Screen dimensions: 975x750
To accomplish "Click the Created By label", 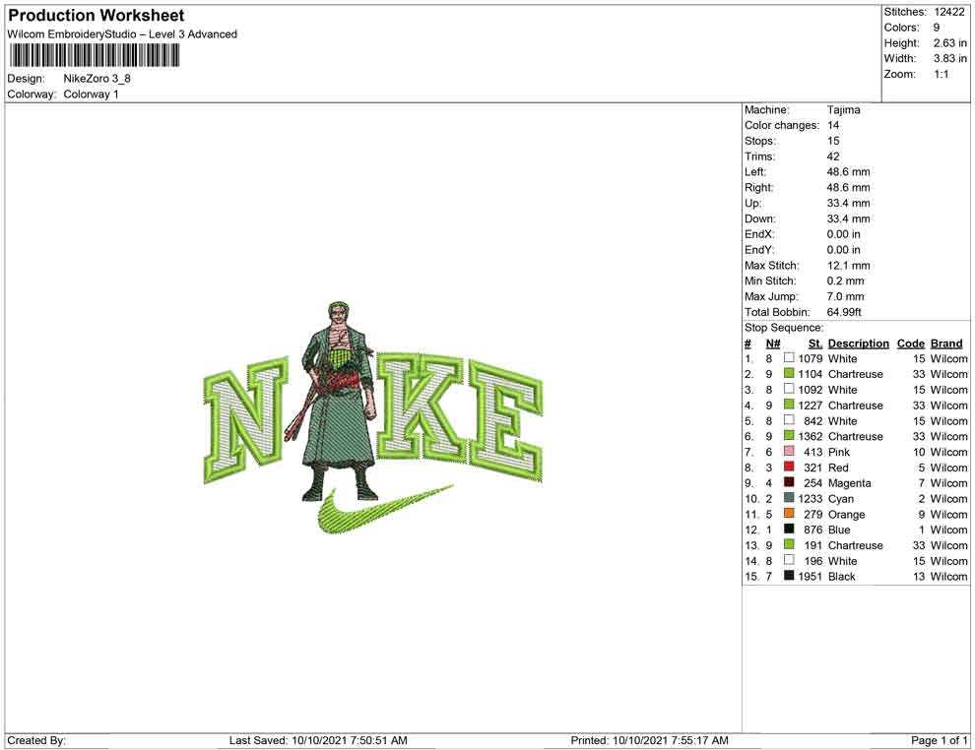I will 36,740.
